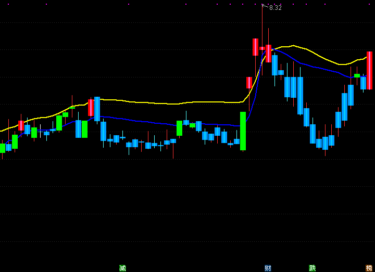This screenshot has height=272, width=375.
Task: Select the 8.32 high price label
Action: 276,8
